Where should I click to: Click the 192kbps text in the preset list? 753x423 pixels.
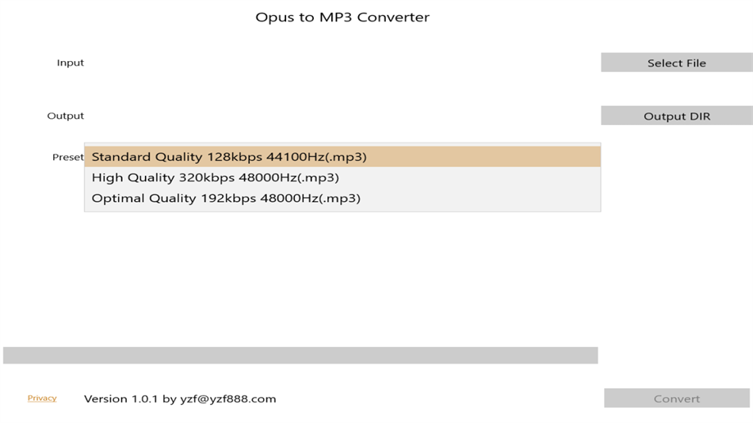click(228, 198)
